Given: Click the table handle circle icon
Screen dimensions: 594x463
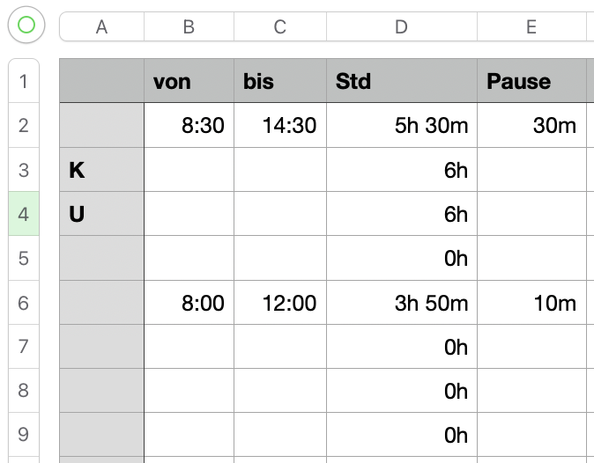Looking at the screenshot, I should point(26,26).
